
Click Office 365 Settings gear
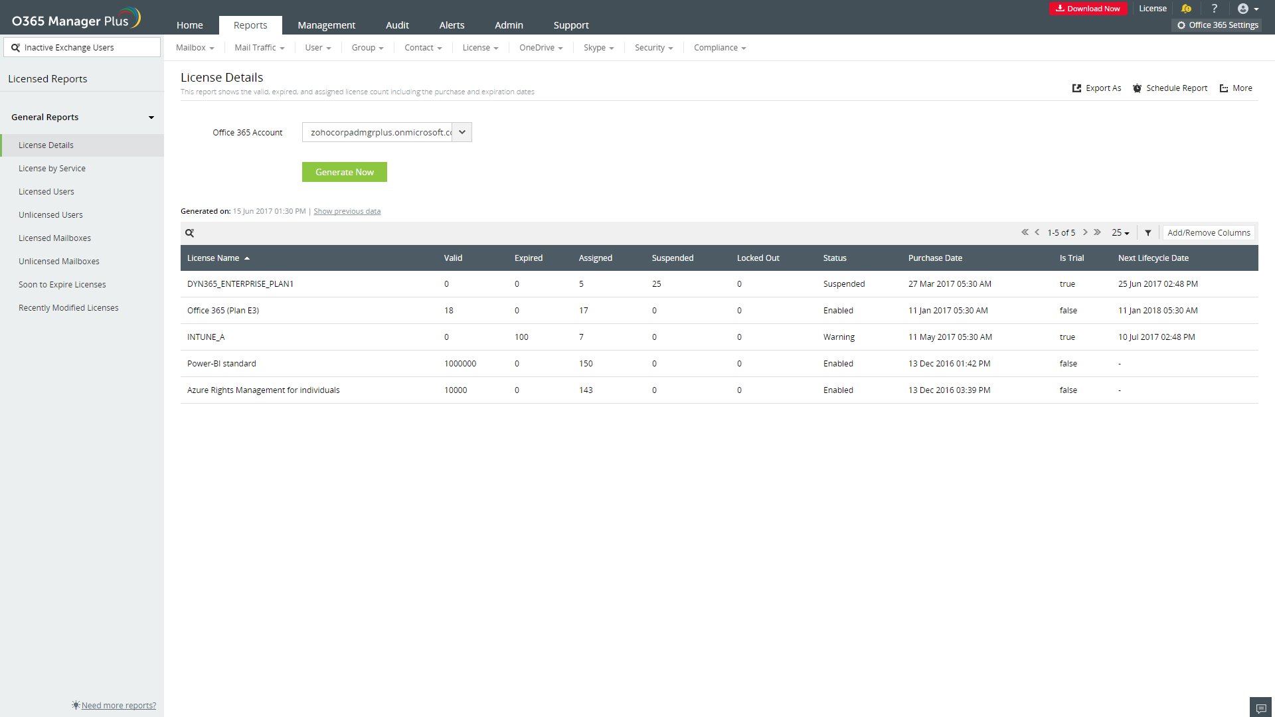(x=1218, y=25)
